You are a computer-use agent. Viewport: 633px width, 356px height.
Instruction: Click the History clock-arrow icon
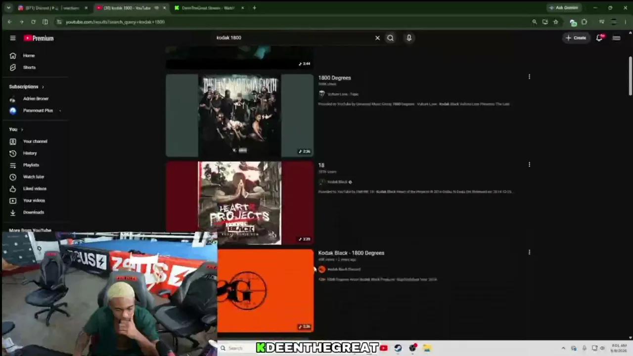pos(13,153)
